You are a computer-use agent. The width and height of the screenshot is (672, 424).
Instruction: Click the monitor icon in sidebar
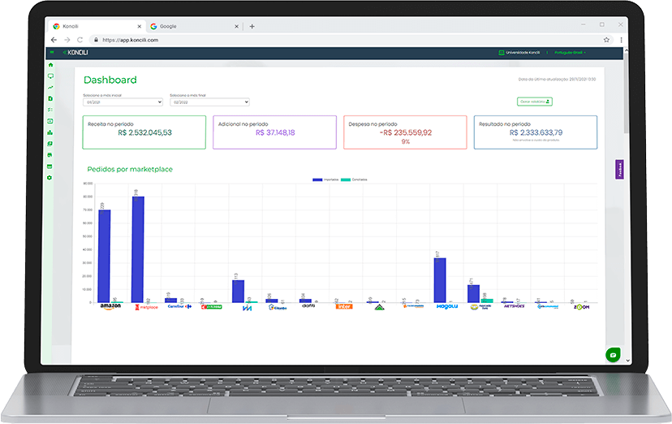pos(50,76)
